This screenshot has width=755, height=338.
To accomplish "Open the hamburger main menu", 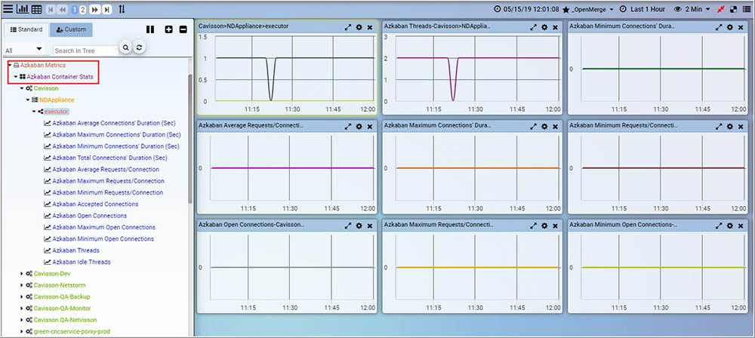I will 8,9.
